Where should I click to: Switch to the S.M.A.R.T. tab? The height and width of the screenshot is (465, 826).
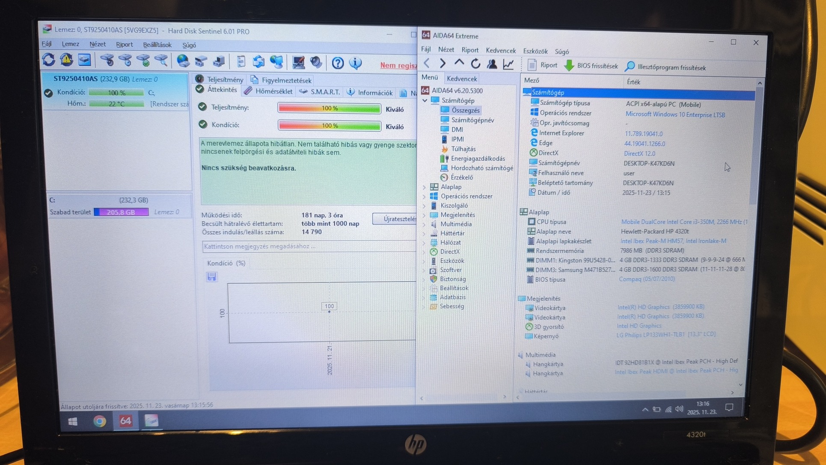pyautogui.click(x=324, y=92)
